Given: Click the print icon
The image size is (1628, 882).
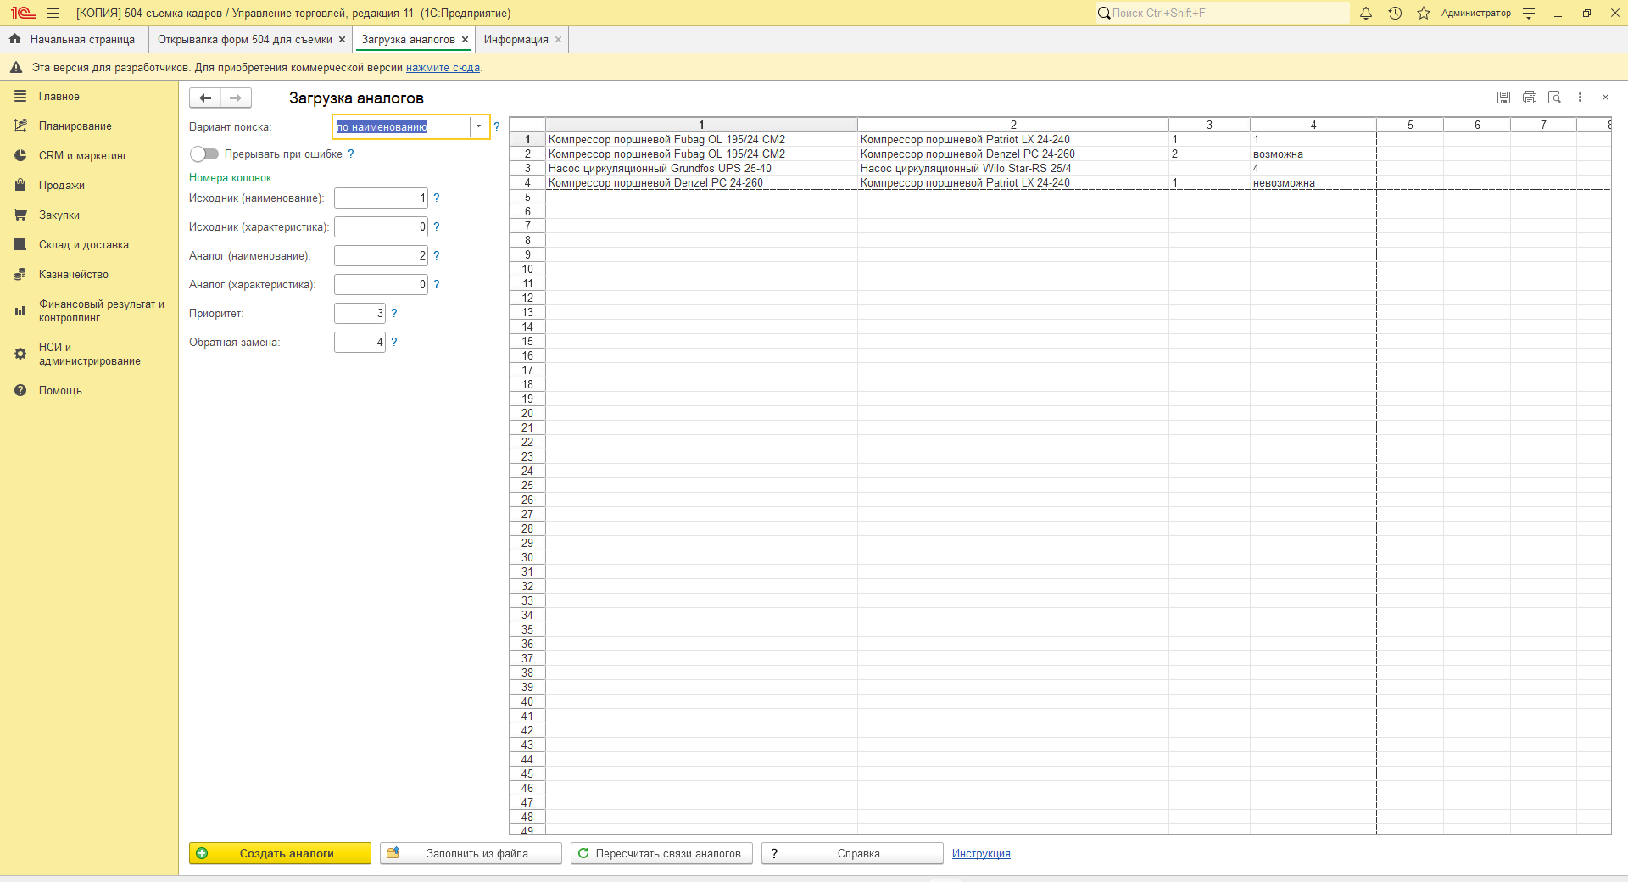Looking at the screenshot, I should [x=1530, y=98].
